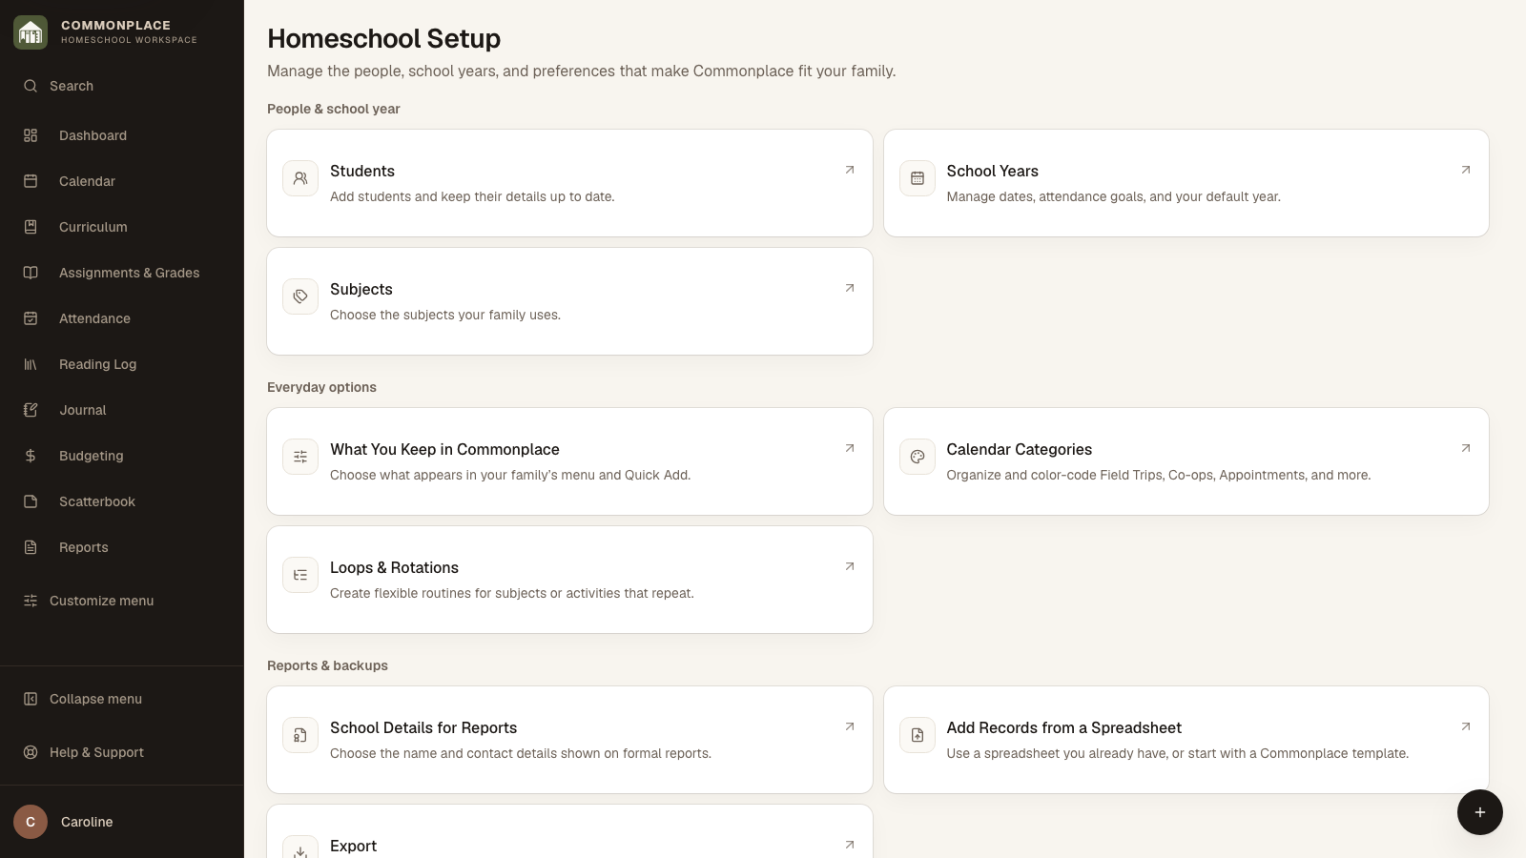Go to Dashboard in the sidebar

pyautogui.click(x=122, y=135)
